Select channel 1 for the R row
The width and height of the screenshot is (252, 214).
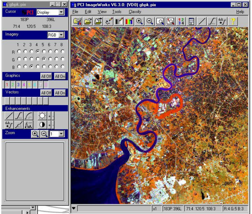coord(19,52)
